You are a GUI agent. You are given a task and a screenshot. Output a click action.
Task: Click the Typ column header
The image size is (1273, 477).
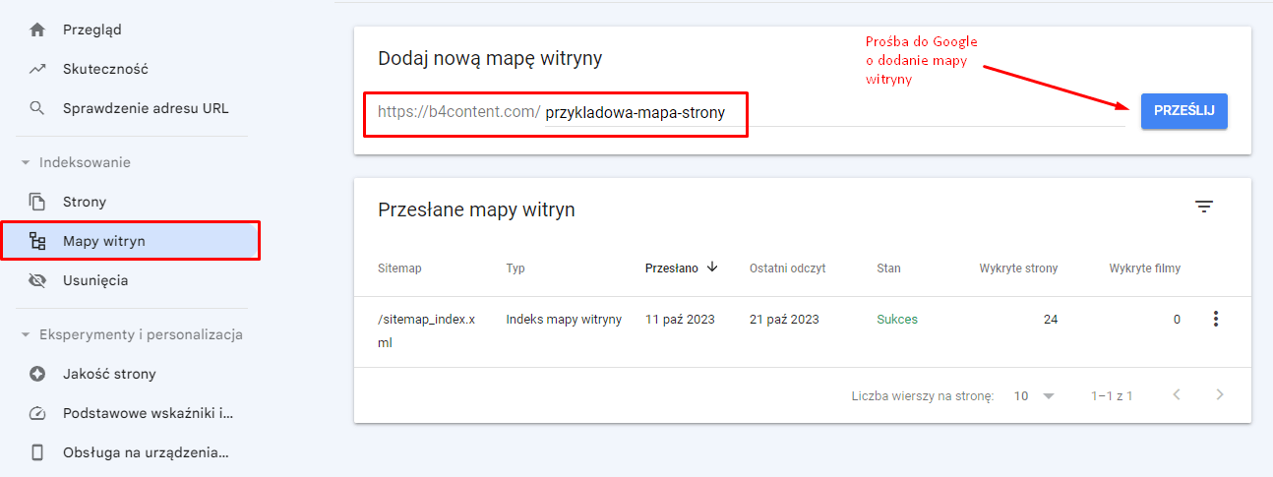click(x=515, y=268)
